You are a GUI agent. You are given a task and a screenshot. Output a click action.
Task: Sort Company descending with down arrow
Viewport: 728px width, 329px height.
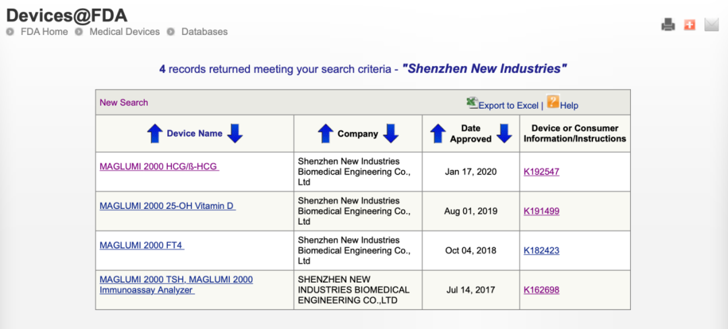(391, 133)
